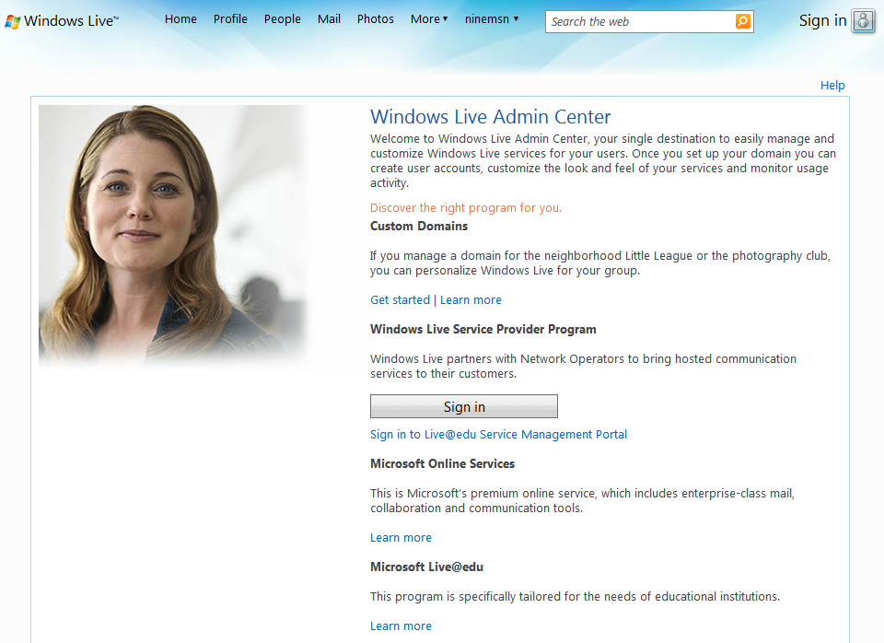Click Learn more for Custom Domains

pyautogui.click(x=471, y=299)
